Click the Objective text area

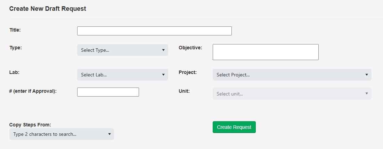point(266,52)
